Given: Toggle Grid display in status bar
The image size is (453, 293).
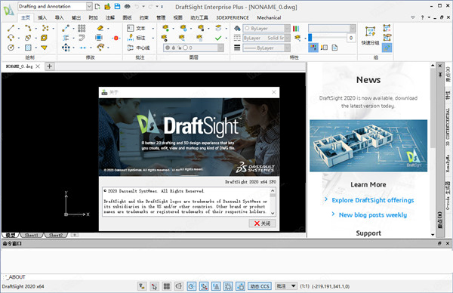Looking at the screenshot, I should tap(167, 286).
